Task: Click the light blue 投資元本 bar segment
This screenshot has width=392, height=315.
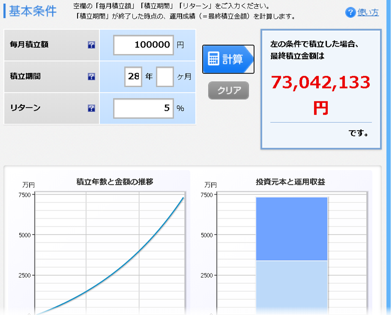Action: (292, 288)
